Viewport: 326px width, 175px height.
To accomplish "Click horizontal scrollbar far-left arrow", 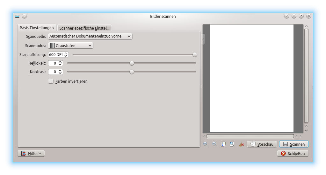I will tap(204, 136).
